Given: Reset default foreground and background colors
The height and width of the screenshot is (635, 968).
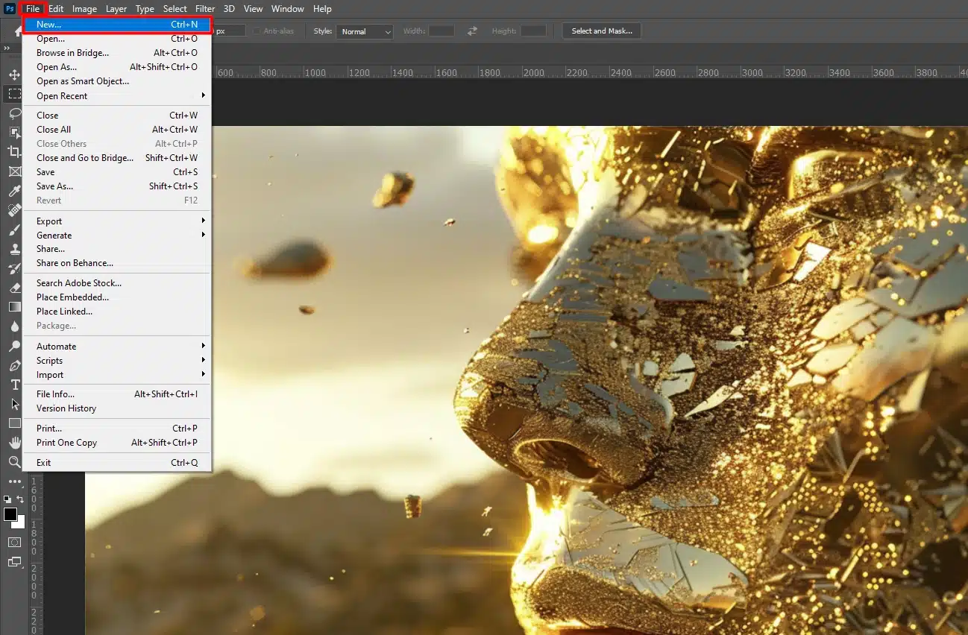Looking at the screenshot, I should (7, 499).
